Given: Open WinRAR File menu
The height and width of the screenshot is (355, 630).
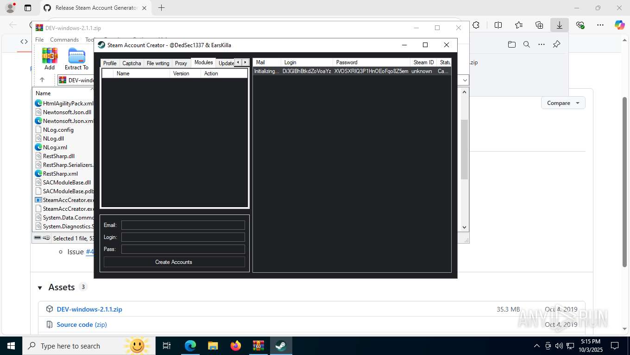Looking at the screenshot, I should coord(39,40).
